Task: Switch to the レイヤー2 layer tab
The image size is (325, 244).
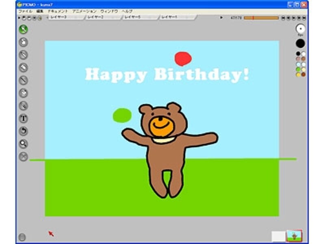Action: click(103, 17)
